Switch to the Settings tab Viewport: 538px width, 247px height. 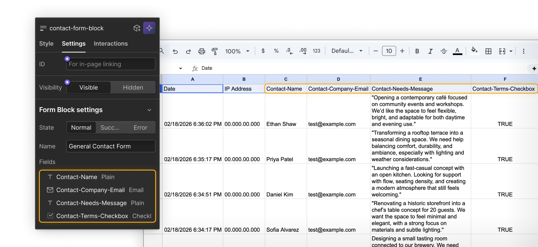pos(74,44)
